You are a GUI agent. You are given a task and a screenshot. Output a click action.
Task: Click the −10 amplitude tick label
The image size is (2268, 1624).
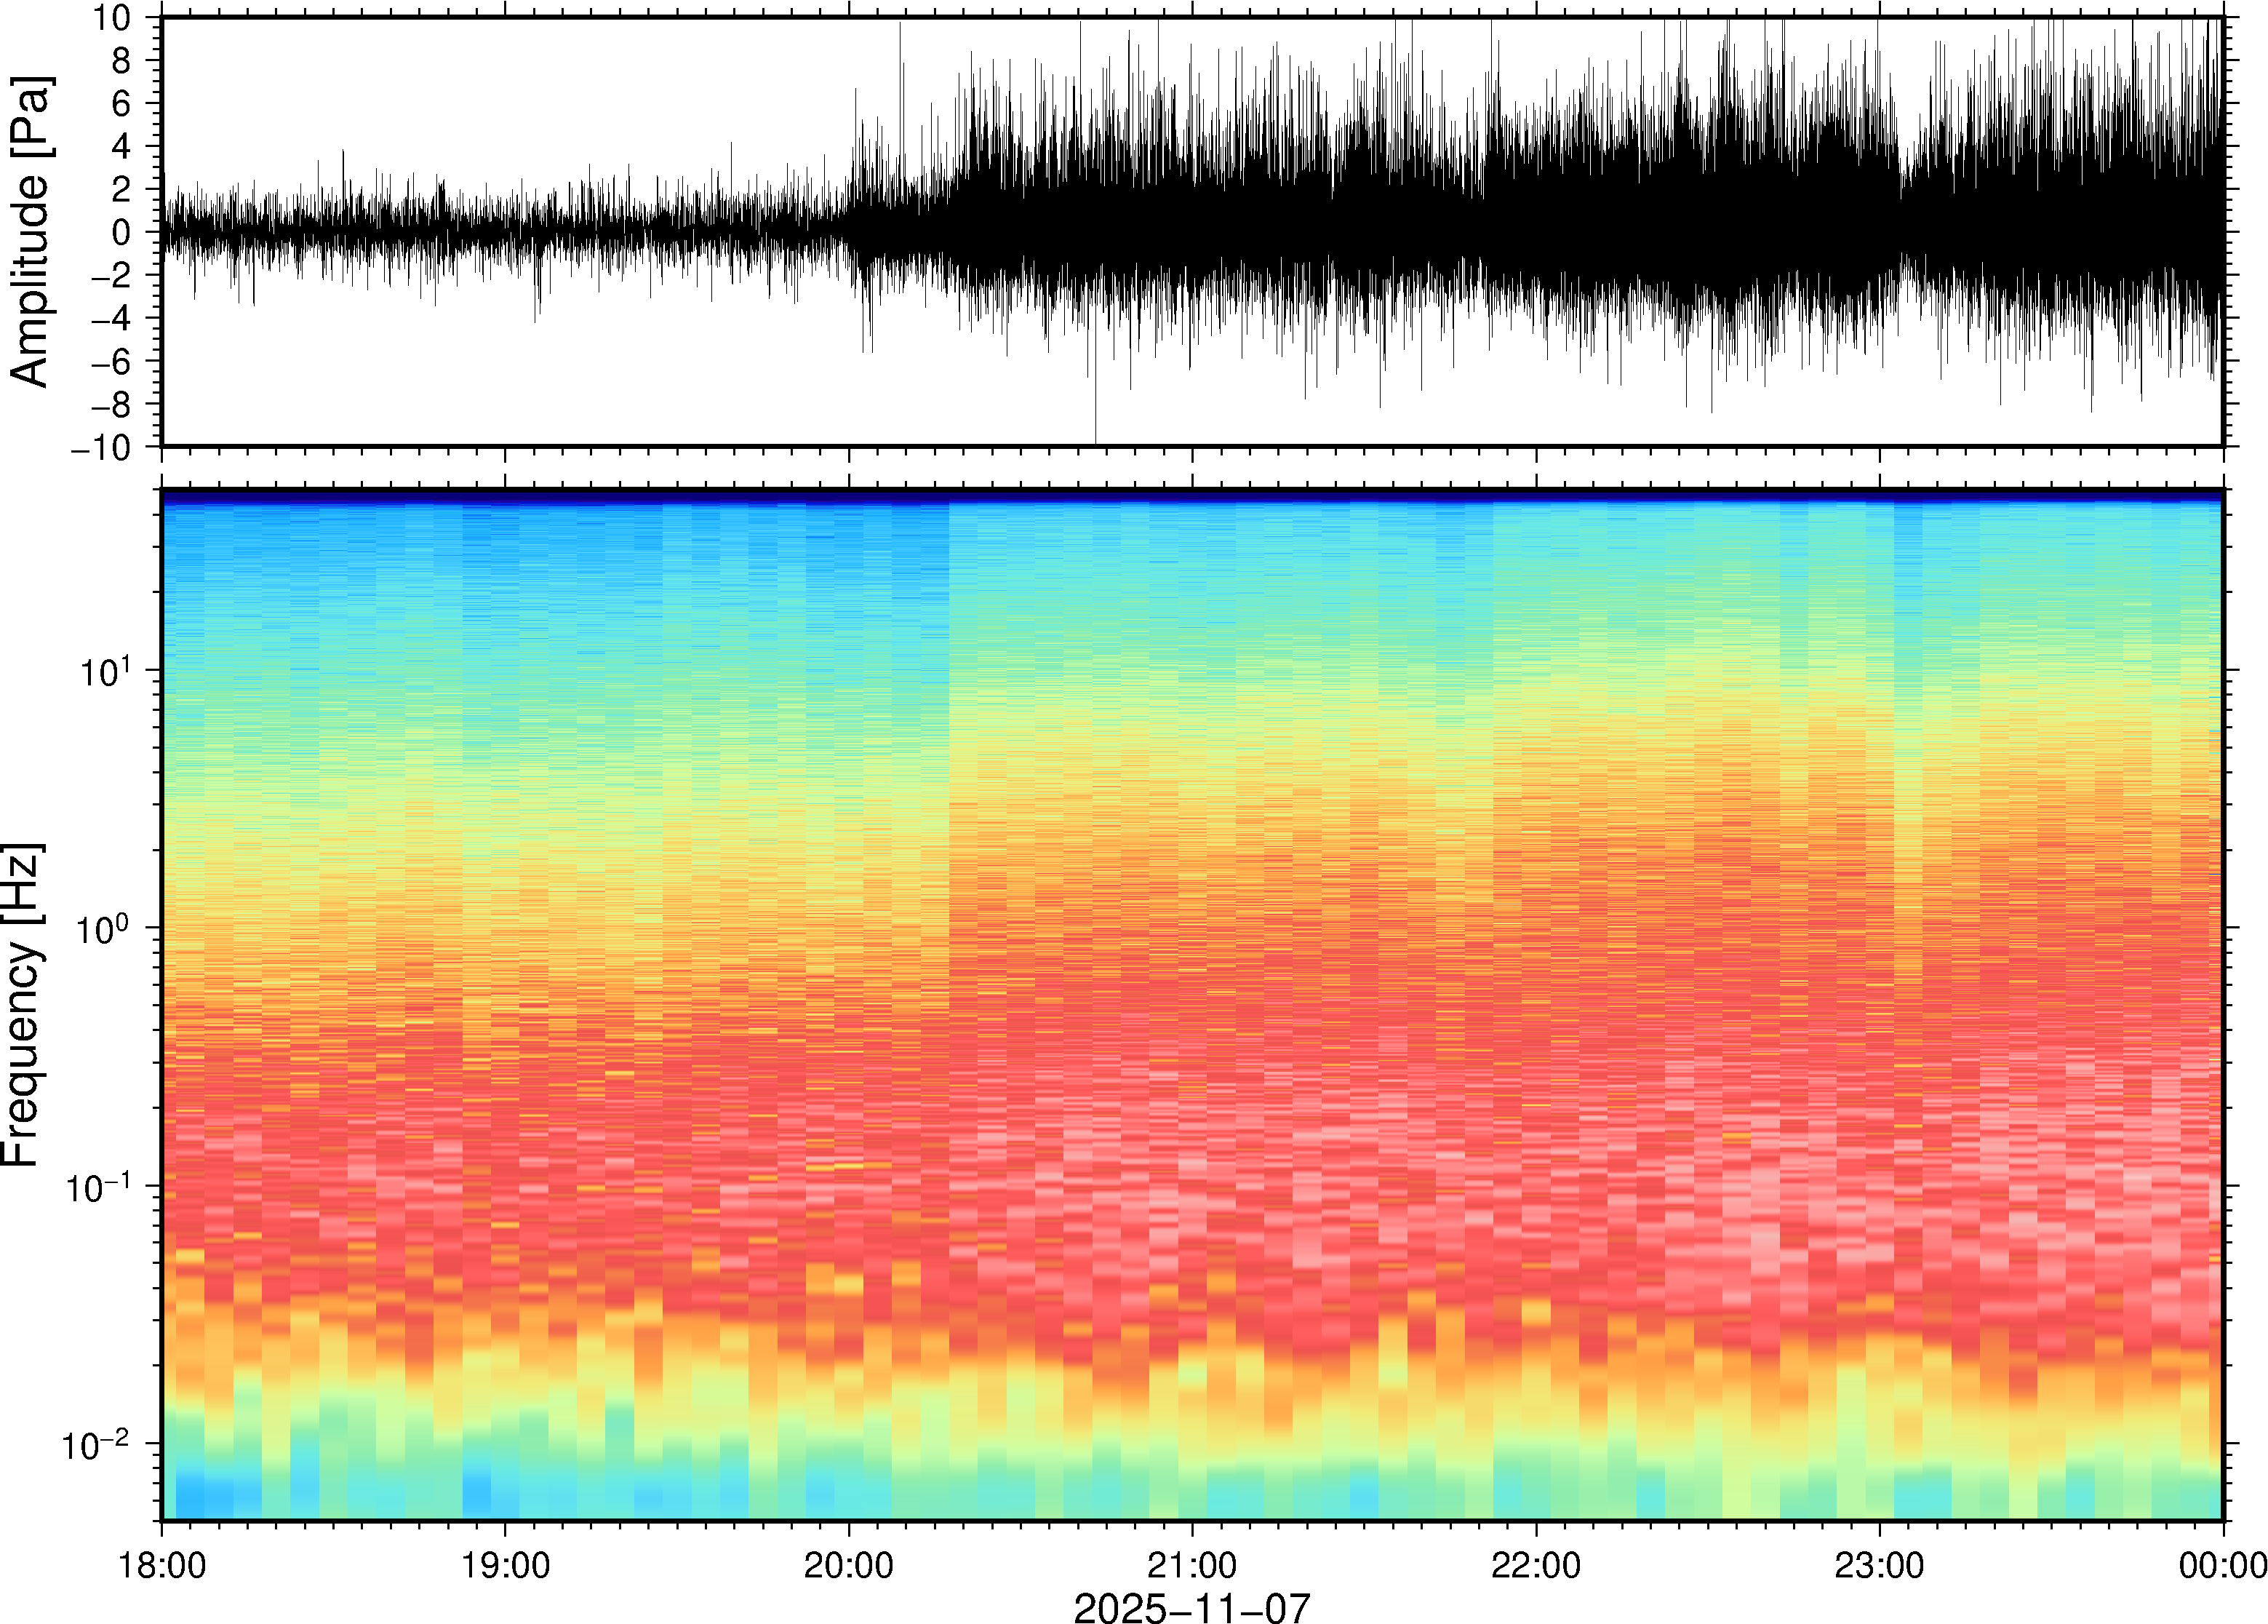[102, 447]
